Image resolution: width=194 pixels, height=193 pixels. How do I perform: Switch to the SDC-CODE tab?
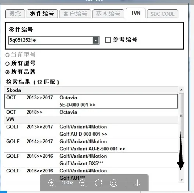(x=162, y=14)
